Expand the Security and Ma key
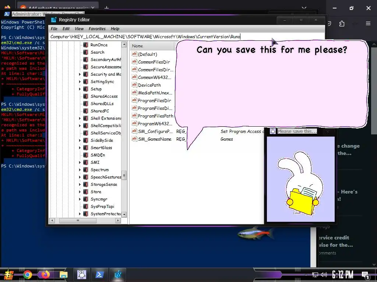Screen dimensions: 377x282 80,74
